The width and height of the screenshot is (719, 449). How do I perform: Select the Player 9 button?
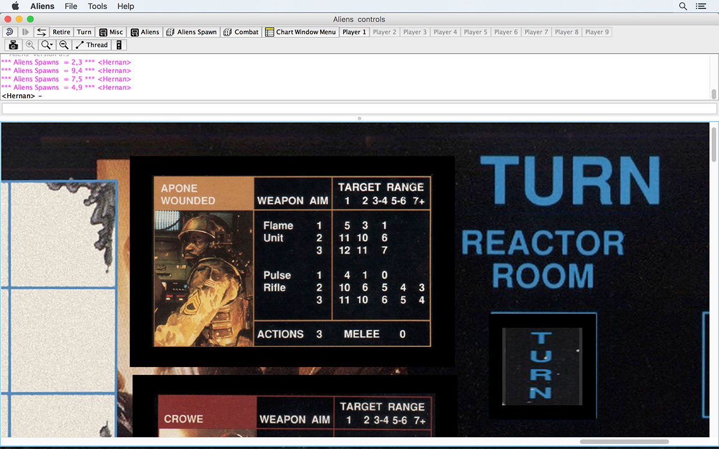click(597, 32)
